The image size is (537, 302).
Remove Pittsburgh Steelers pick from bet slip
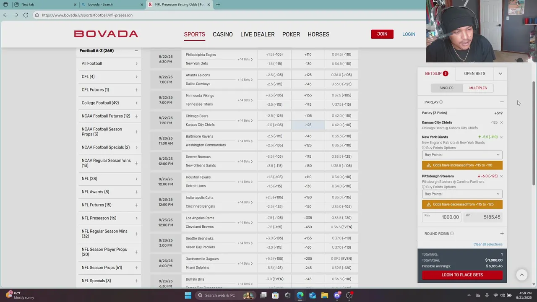(501, 176)
